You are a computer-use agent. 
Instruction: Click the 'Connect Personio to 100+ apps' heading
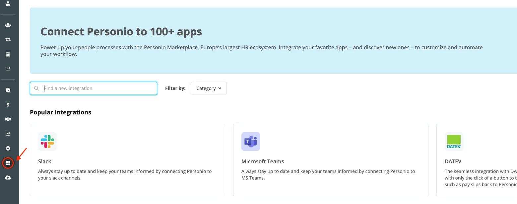[121, 32]
